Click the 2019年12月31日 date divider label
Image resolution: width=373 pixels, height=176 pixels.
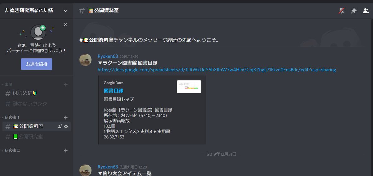[x=222, y=154]
